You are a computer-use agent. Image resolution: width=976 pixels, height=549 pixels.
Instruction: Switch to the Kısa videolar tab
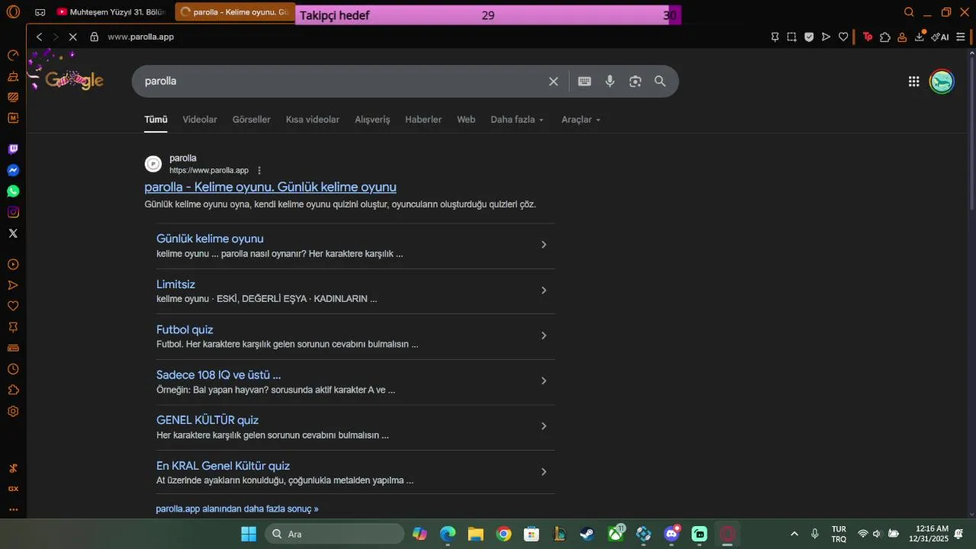coord(313,120)
